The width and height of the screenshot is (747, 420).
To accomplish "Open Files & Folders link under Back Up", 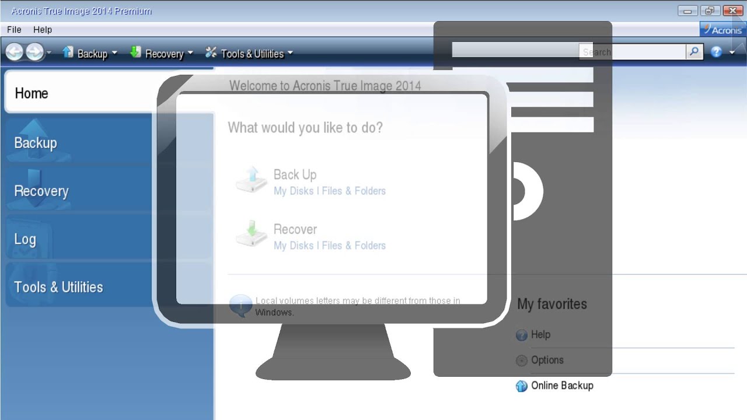I will [x=354, y=191].
